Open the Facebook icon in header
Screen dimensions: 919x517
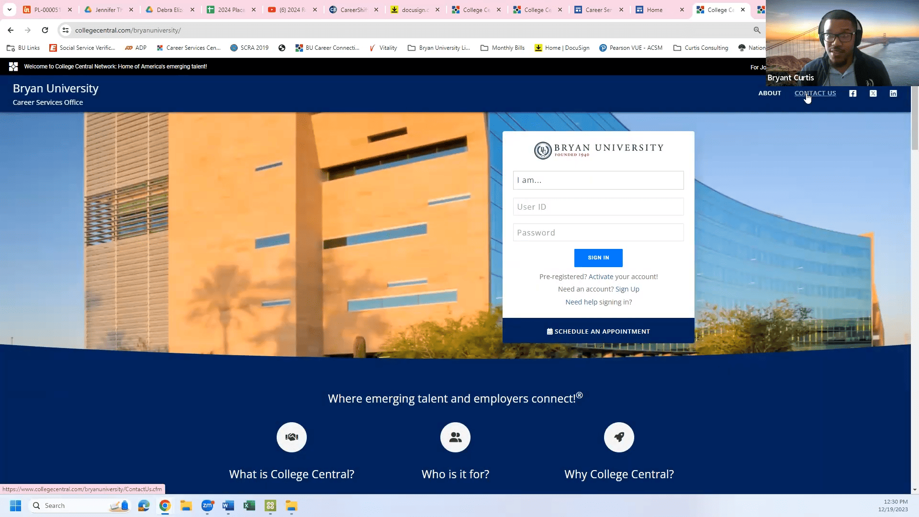(x=853, y=93)
